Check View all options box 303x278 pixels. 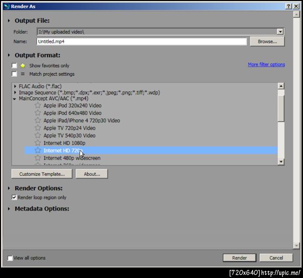[10, 258]
